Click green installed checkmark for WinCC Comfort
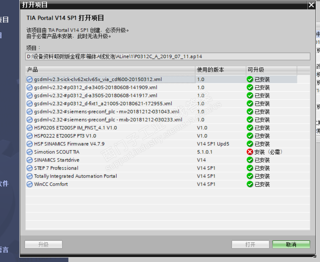 (250, 184)
